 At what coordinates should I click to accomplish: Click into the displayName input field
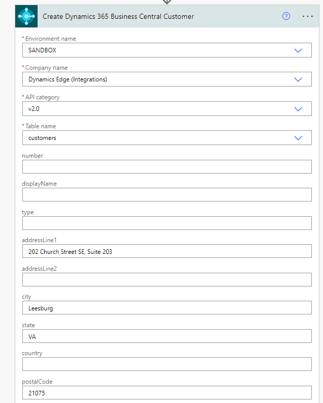pos(167,194)
